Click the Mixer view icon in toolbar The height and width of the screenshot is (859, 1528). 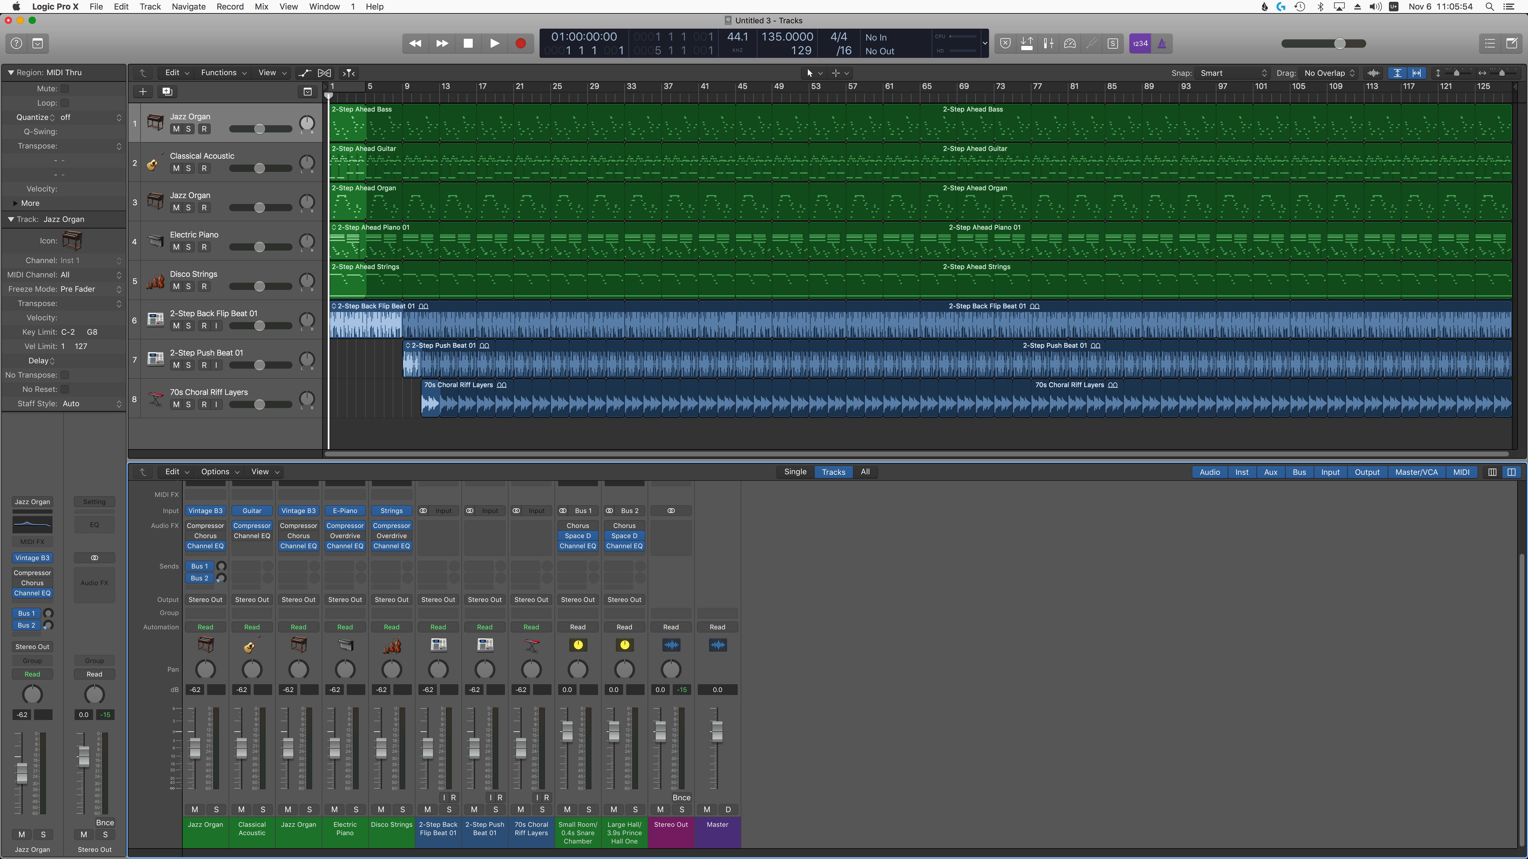coord(1048,43)
